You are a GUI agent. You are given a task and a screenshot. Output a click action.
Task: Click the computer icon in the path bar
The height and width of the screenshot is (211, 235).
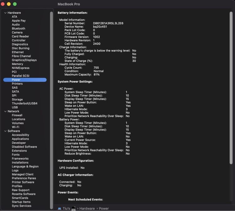coord(60,208)
